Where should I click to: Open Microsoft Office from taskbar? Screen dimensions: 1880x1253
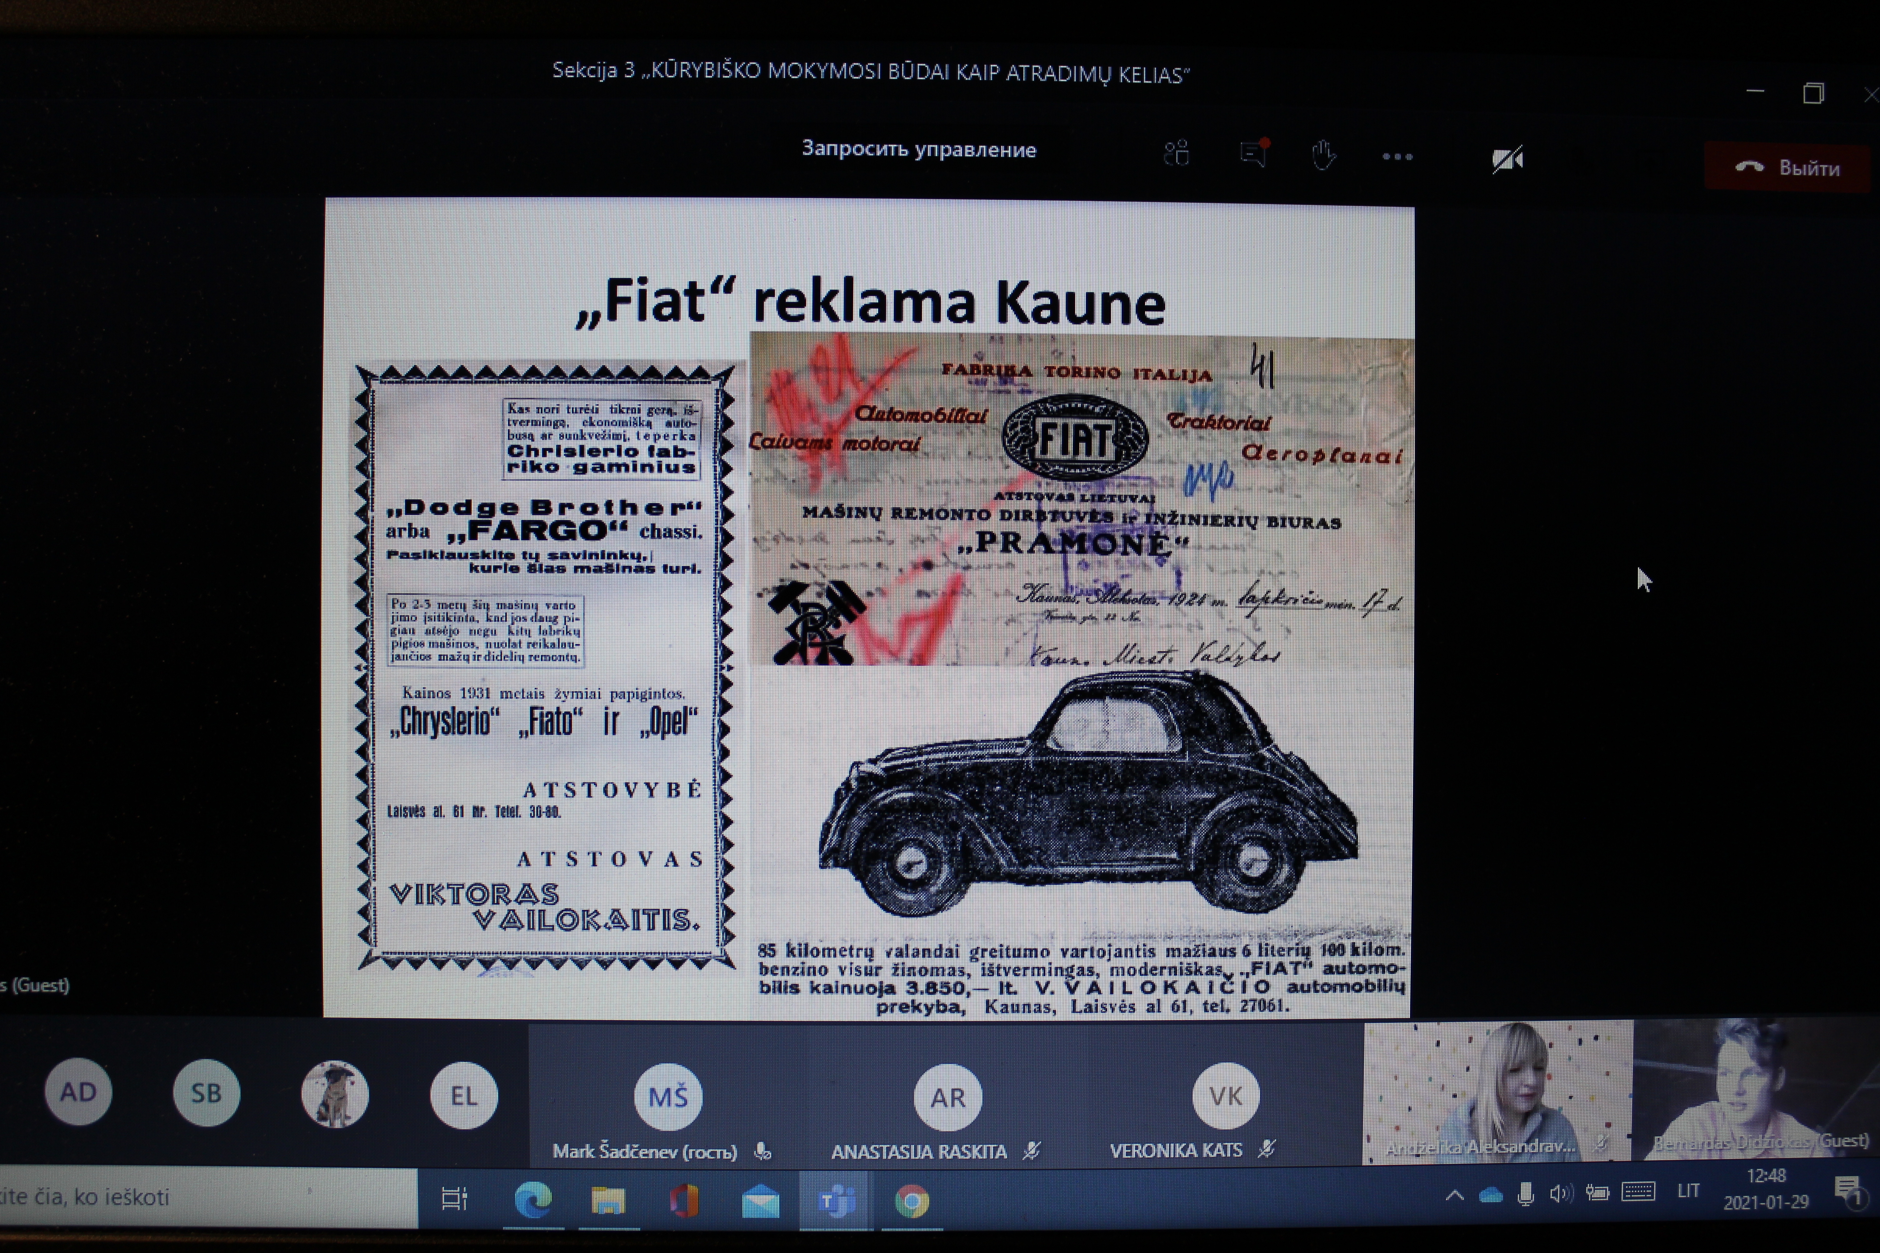[x=684, y=1201]
